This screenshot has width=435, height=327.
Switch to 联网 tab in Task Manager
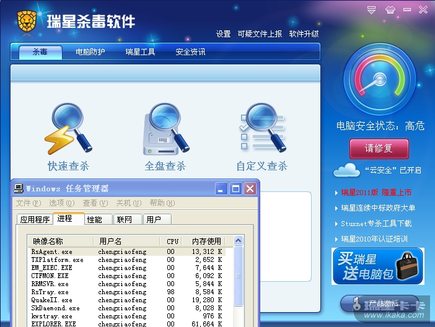click(x=128, y=220)
